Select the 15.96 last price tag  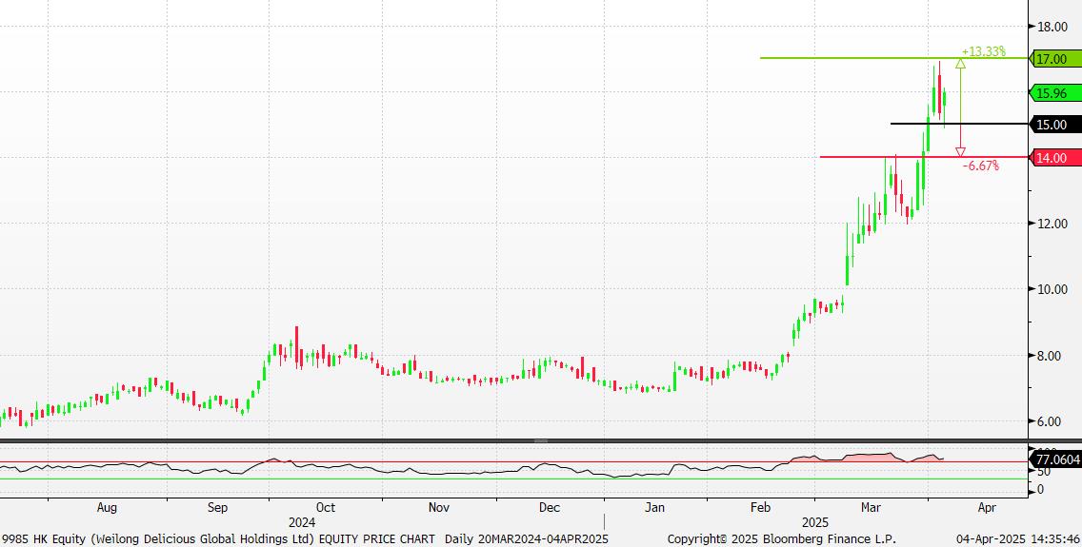[1054, 92]
